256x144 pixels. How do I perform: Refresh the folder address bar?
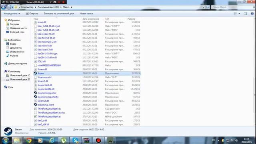[x=207, y=7]
